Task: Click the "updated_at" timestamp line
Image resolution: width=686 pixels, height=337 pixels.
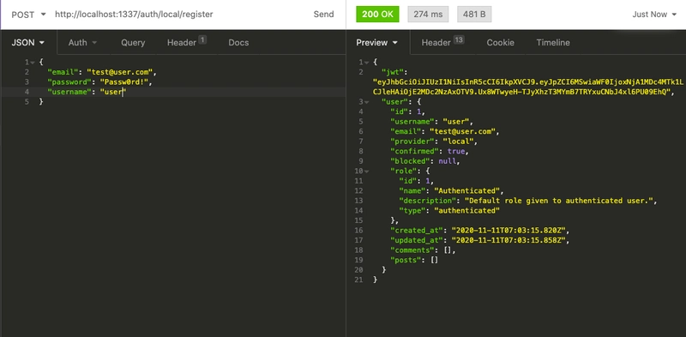Action: click(479, 240)
